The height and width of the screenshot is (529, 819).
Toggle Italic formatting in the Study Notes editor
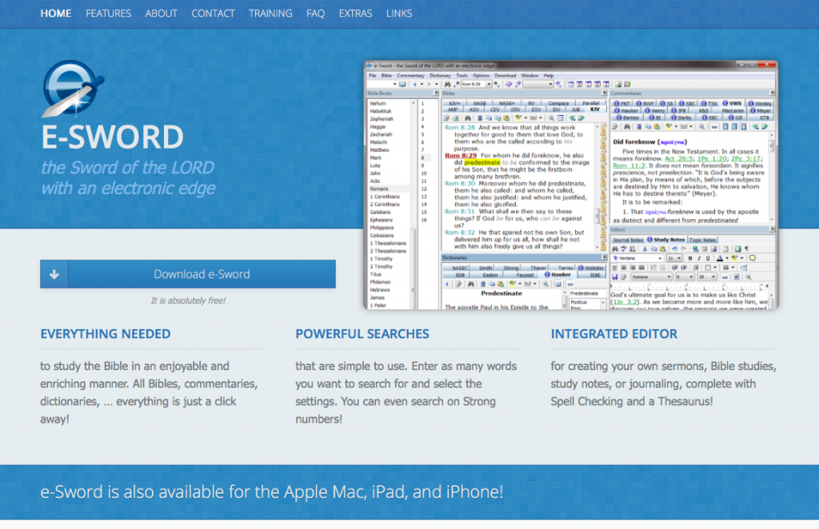(x=699, y=258)
